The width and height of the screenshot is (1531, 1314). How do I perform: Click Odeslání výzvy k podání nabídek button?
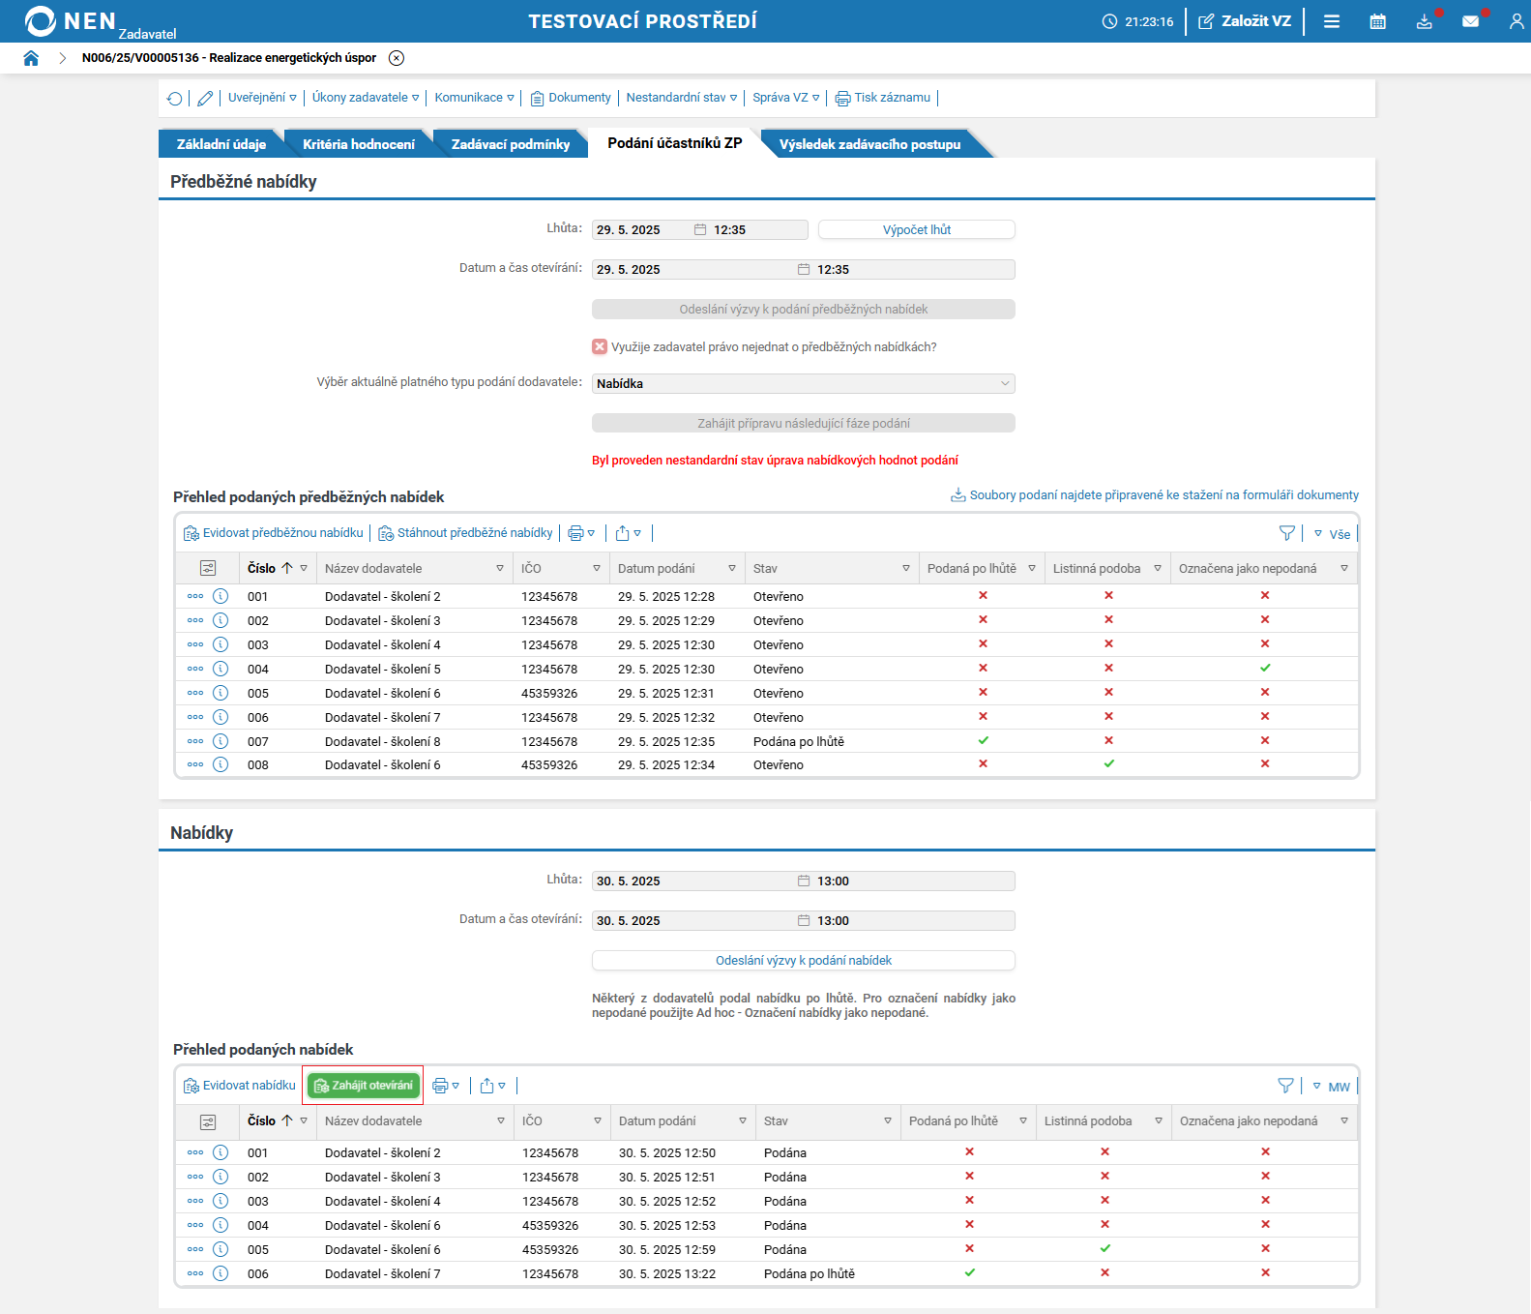click(804, 961)
